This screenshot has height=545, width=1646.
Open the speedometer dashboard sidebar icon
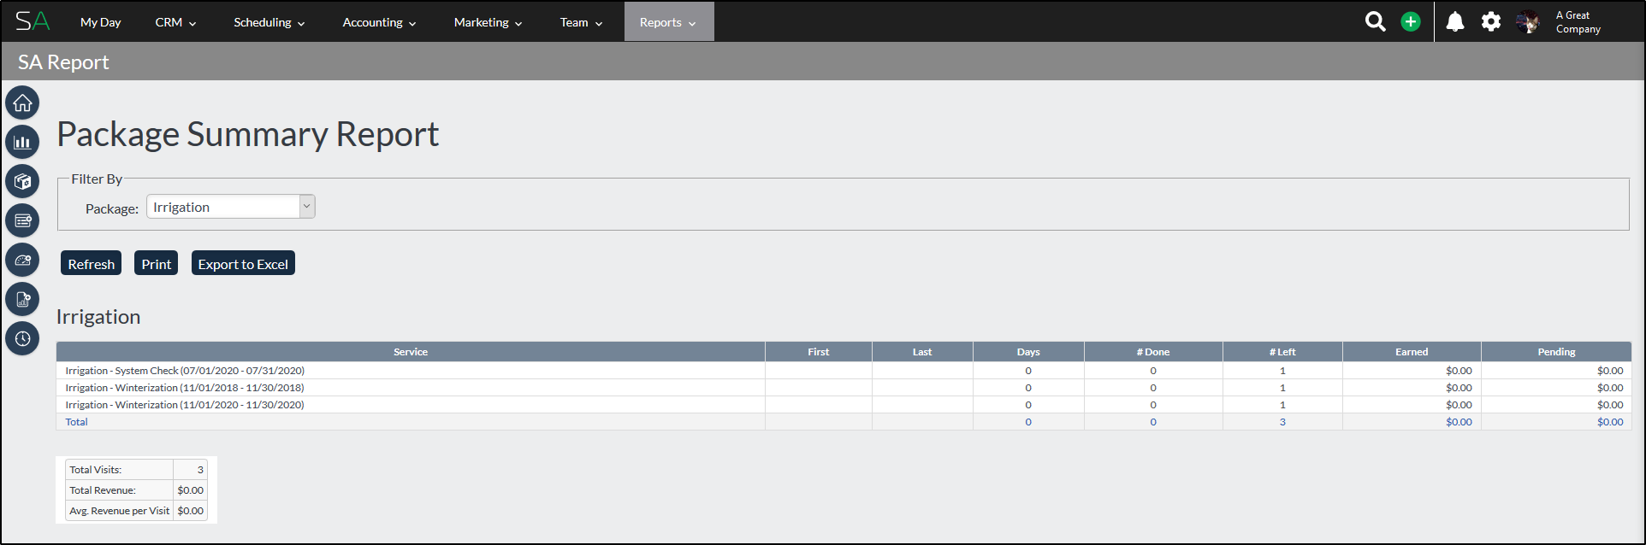click(22, 260)
